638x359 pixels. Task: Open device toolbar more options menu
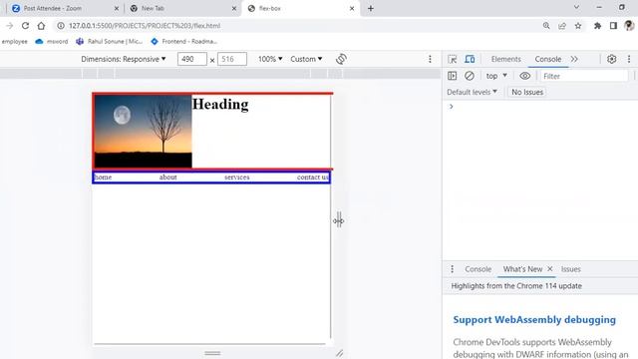tap(430, 59)
